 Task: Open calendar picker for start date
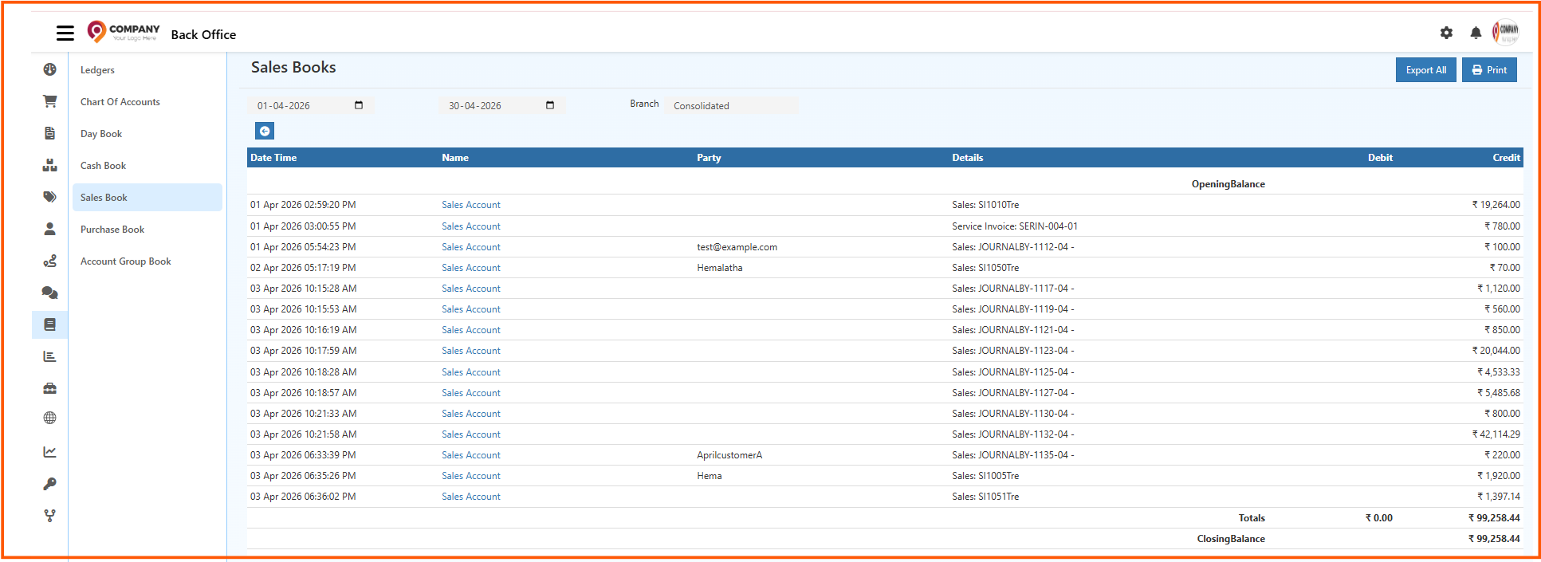click(x=359, y=105)
